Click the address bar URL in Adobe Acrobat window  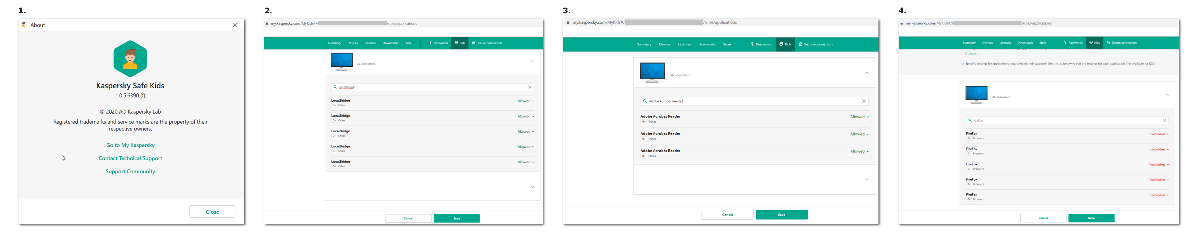click(654, 22)
